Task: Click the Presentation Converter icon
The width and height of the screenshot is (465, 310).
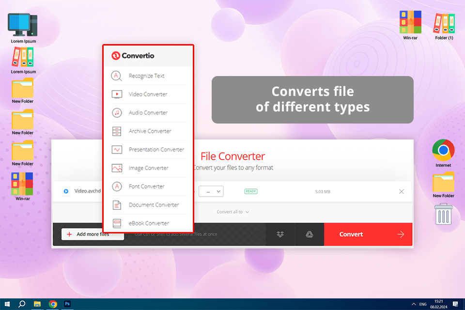Action: coord(117,150)
